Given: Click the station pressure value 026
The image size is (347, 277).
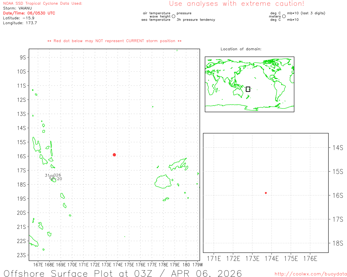Looking at the screenshot, I should coord(57,175).
